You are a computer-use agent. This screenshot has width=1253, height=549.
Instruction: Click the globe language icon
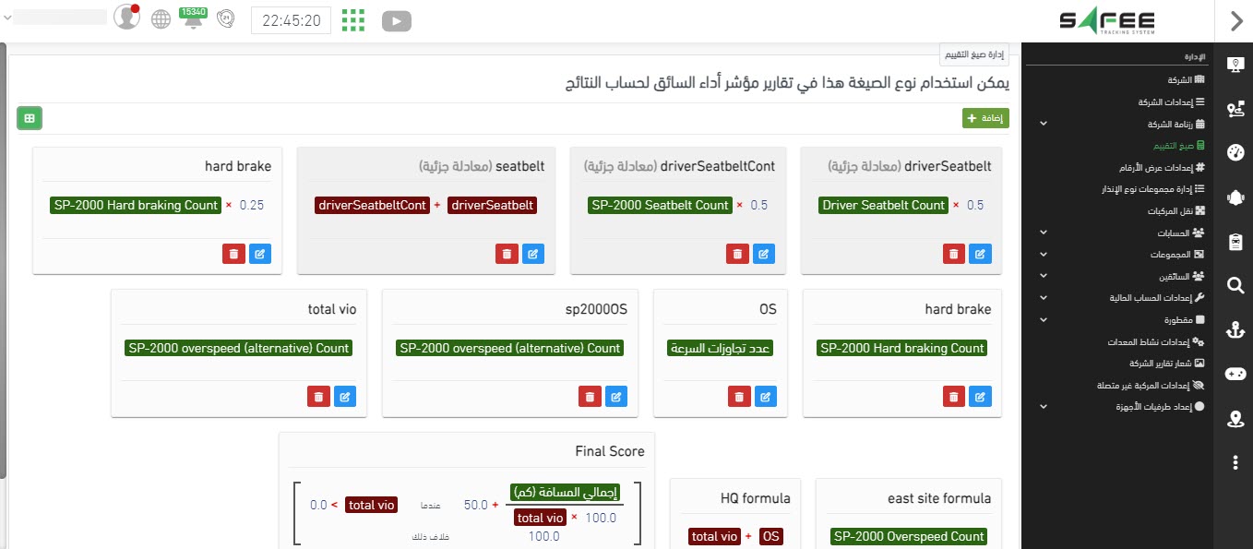click(x=161, y=19)
